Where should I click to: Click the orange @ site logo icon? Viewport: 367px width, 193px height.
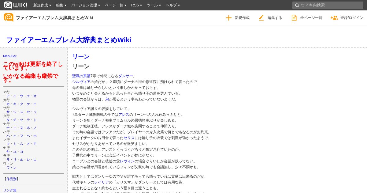[9, 17]
